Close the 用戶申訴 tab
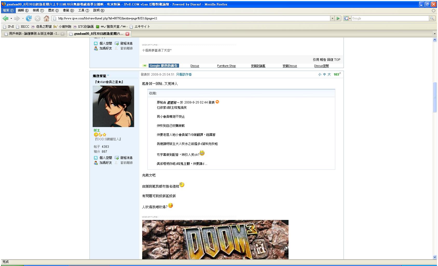 point(63,34)
